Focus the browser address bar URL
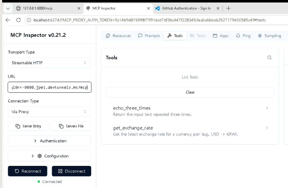The image size is (288, 188). (x=149, y=20)
